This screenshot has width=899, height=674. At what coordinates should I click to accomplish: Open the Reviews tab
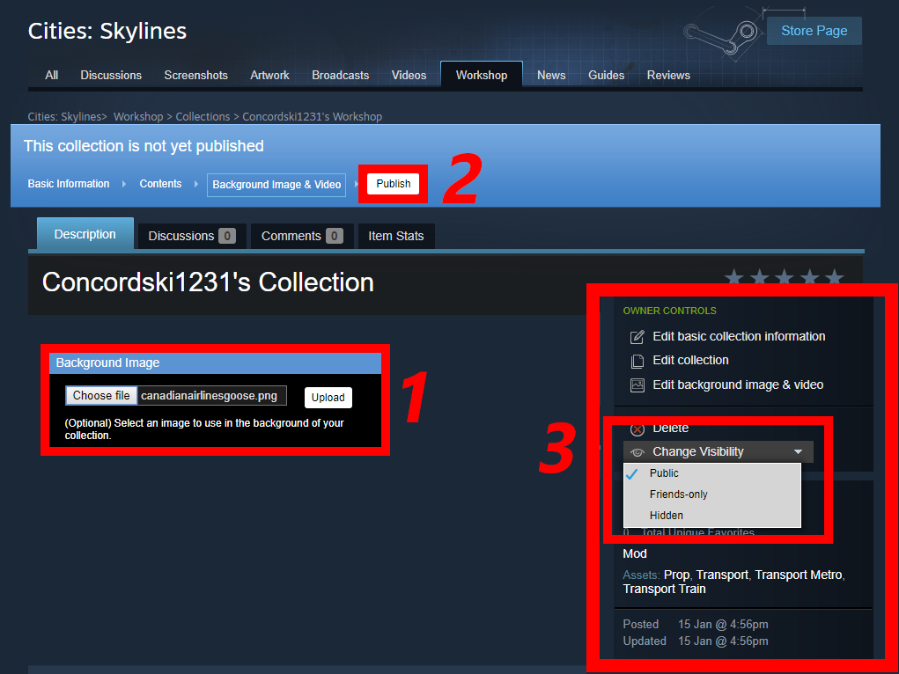click(x=668, y=75)
